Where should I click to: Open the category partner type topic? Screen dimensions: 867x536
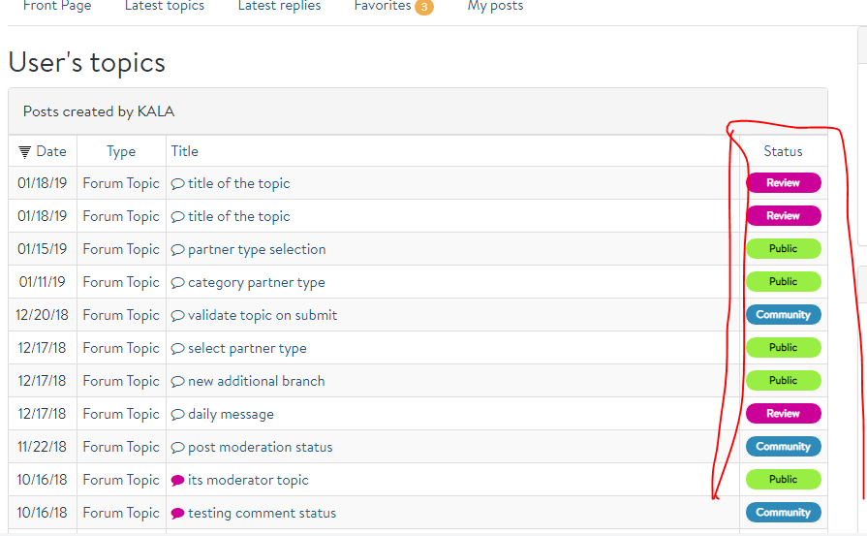point(256,282)
